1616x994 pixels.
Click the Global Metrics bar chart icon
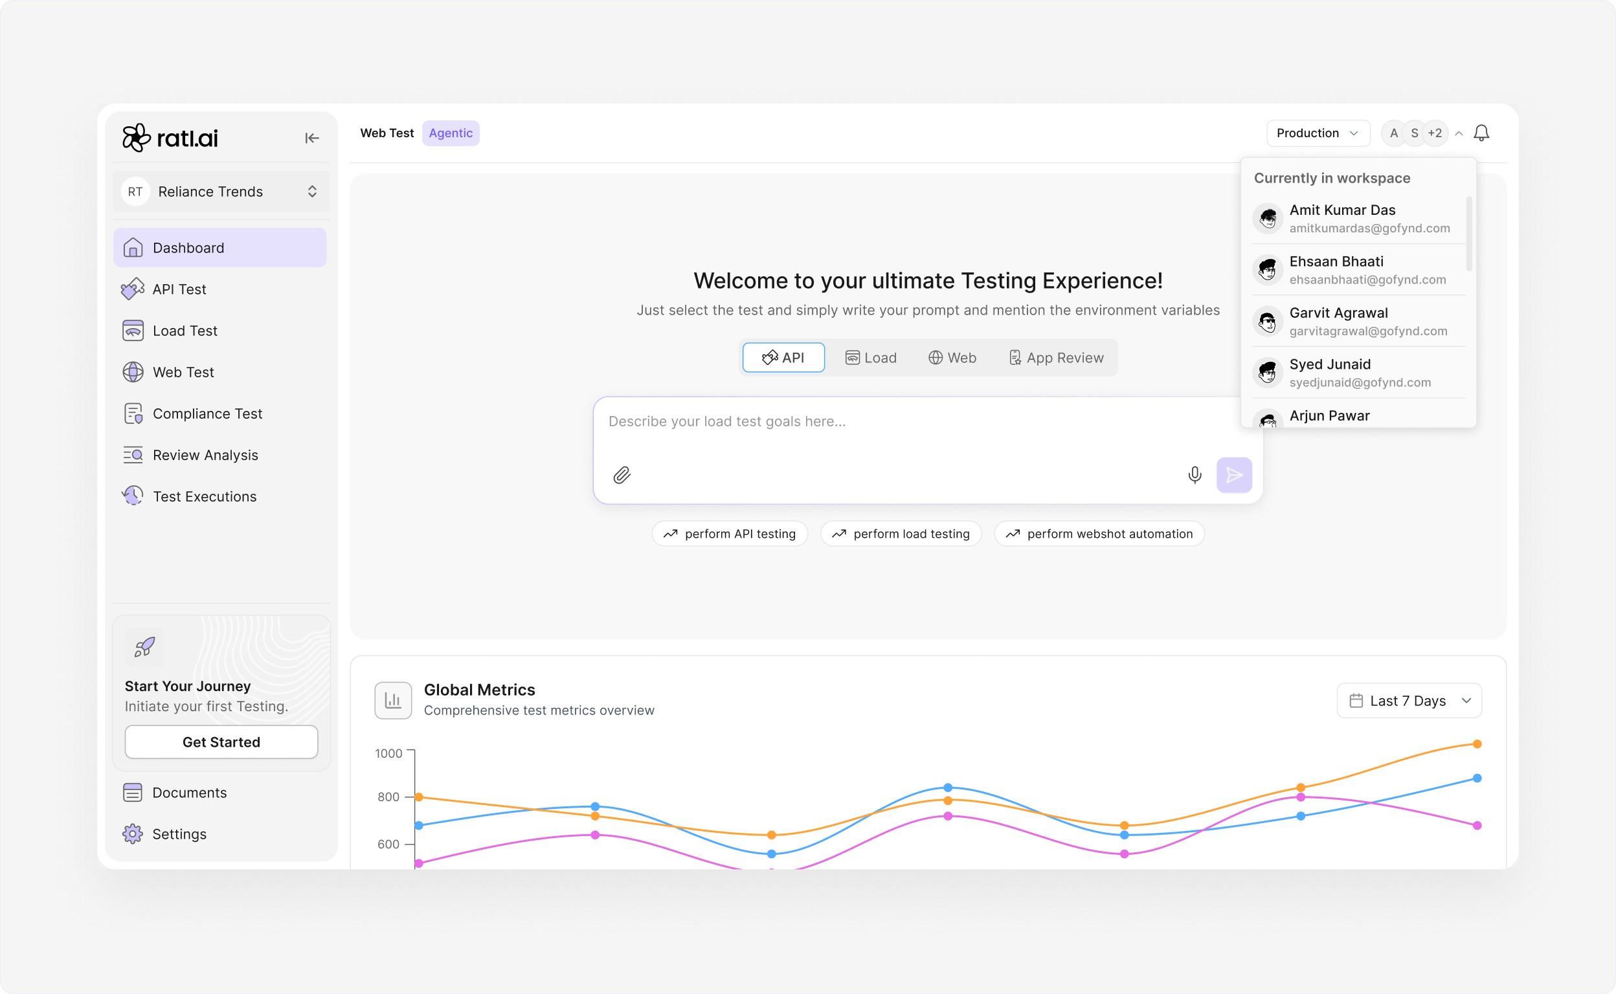tap(392, 700)
